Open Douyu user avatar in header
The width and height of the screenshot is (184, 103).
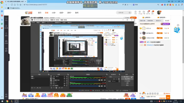[159, 13]
